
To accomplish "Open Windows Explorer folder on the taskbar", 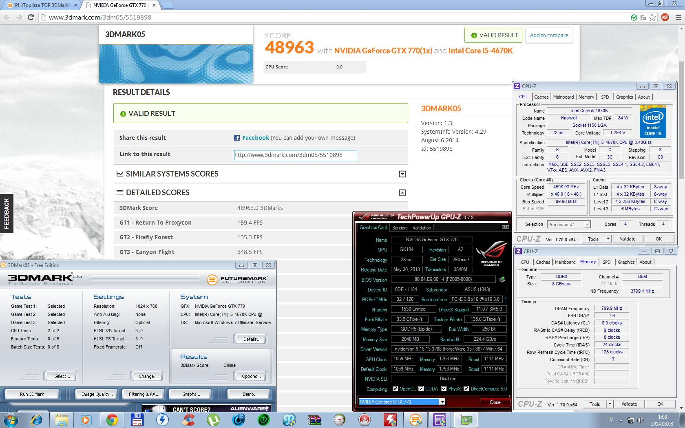I will coord(62,420).
